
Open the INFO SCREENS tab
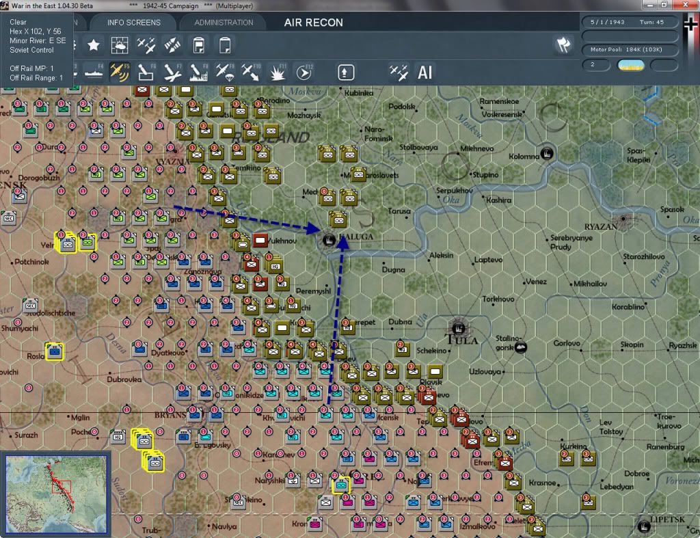133,23
